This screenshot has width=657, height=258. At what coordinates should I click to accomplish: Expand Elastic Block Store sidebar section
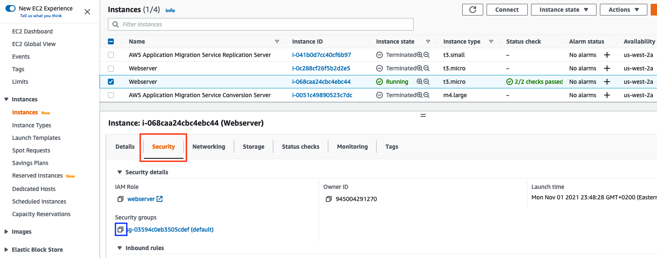pyautogui.click(x=6, y=250)
